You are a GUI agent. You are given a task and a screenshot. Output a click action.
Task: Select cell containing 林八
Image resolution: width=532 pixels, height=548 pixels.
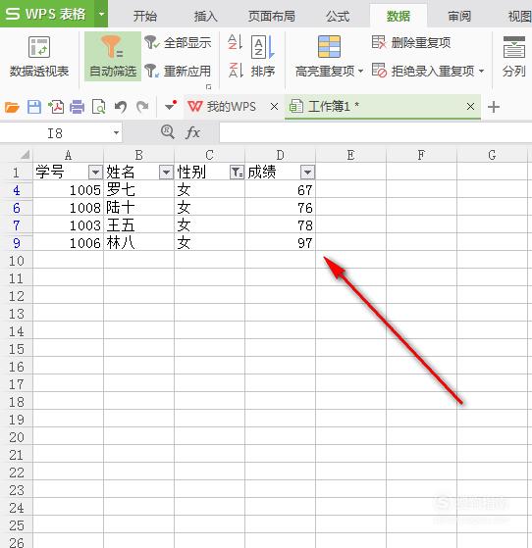[x=139, y=242]
